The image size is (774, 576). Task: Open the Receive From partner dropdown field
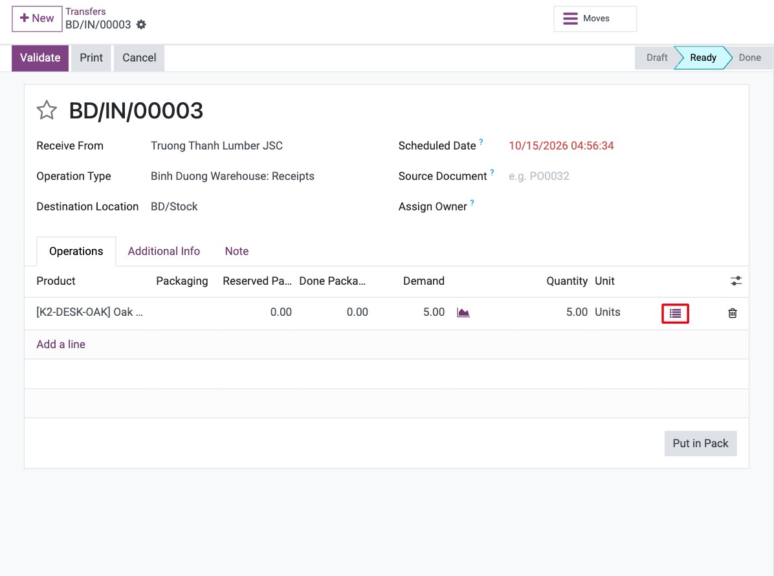(267, 146)
